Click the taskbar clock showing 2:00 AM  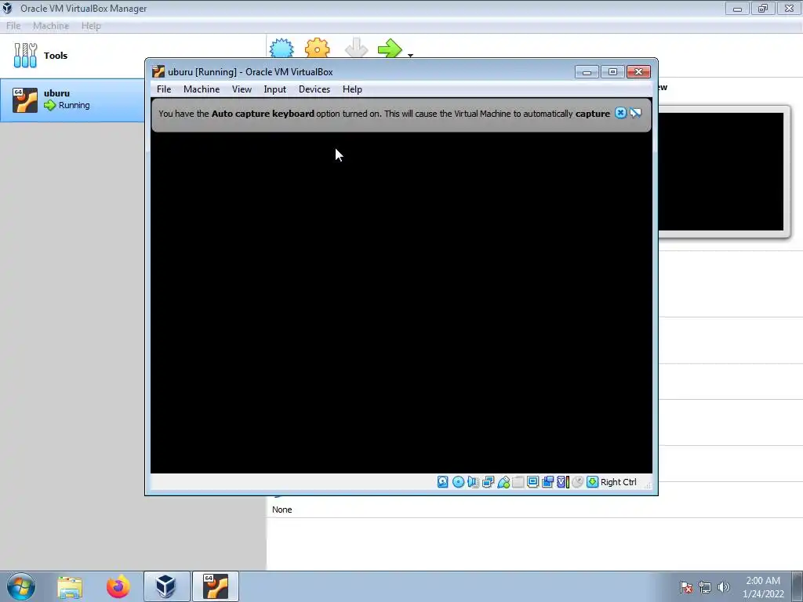pyautogui.click(x=763, y=586)
